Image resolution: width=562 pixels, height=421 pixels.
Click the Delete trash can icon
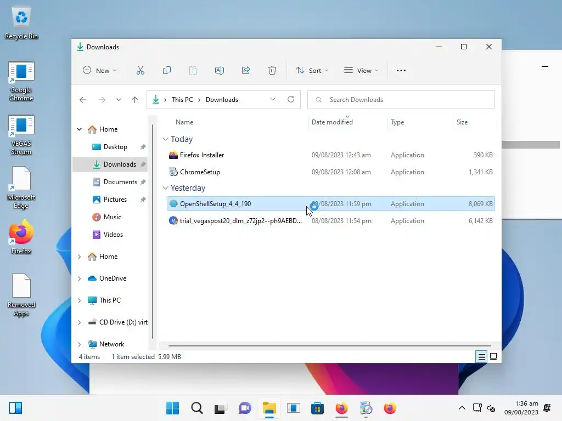pos(272,71)
